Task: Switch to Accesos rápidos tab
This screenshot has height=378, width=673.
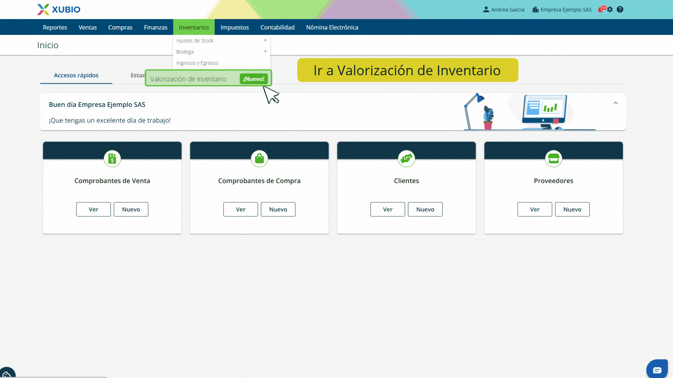Action: (x=76, y=75)
